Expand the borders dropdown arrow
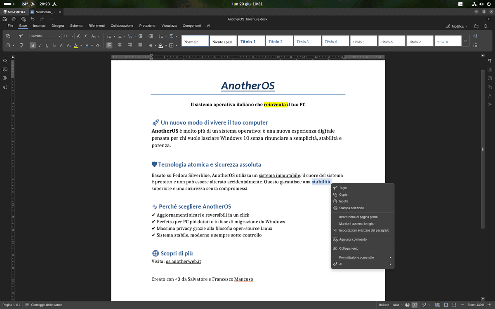This screenshot has height=309, width=495. click(x=176, y=45)
